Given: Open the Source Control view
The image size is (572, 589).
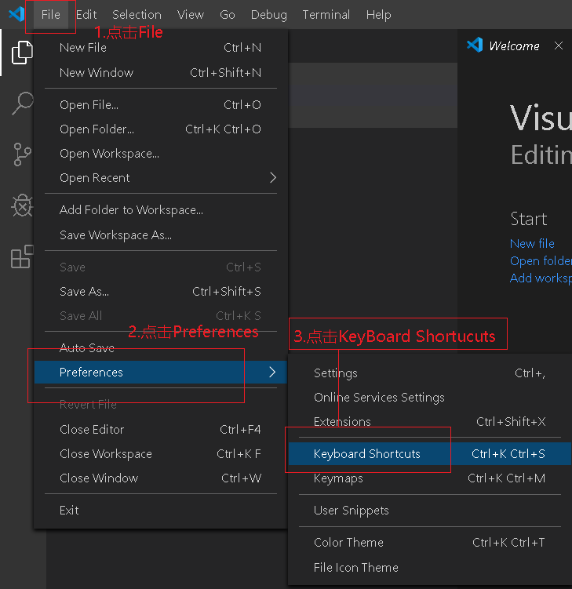Looking at the screenshot, I should tap(22, 155).
